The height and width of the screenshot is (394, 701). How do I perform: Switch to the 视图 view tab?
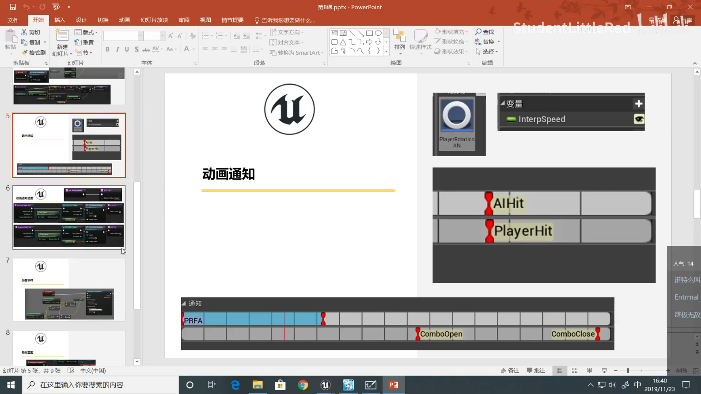pyautogui.click(x=205, y=20)
